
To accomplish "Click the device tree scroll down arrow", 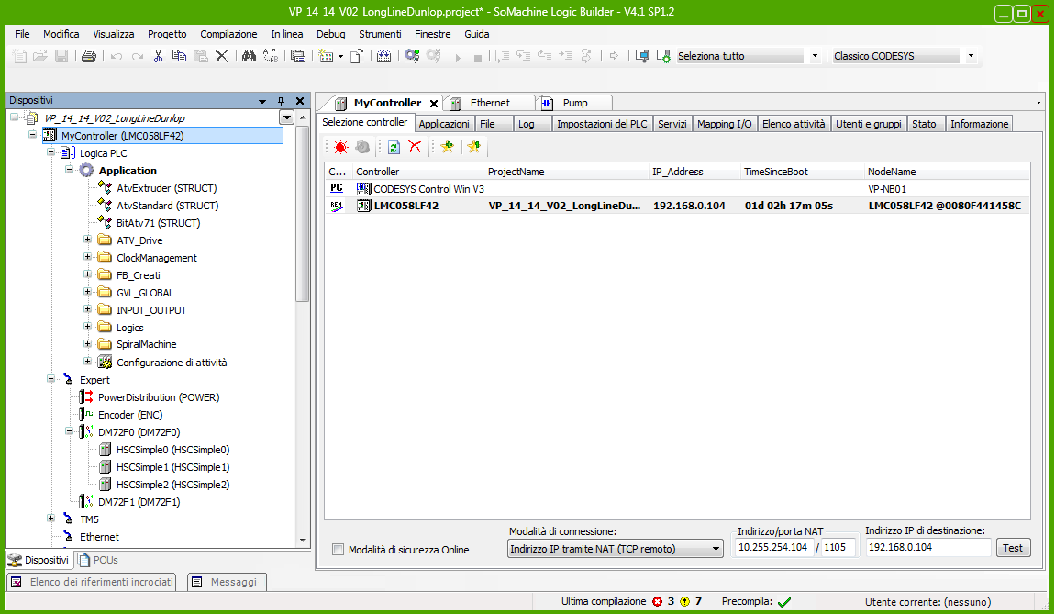I will [x=302, y=541].
